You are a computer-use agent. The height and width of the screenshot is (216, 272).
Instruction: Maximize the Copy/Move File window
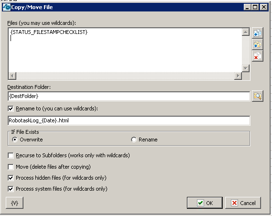(x=255, y=7)
